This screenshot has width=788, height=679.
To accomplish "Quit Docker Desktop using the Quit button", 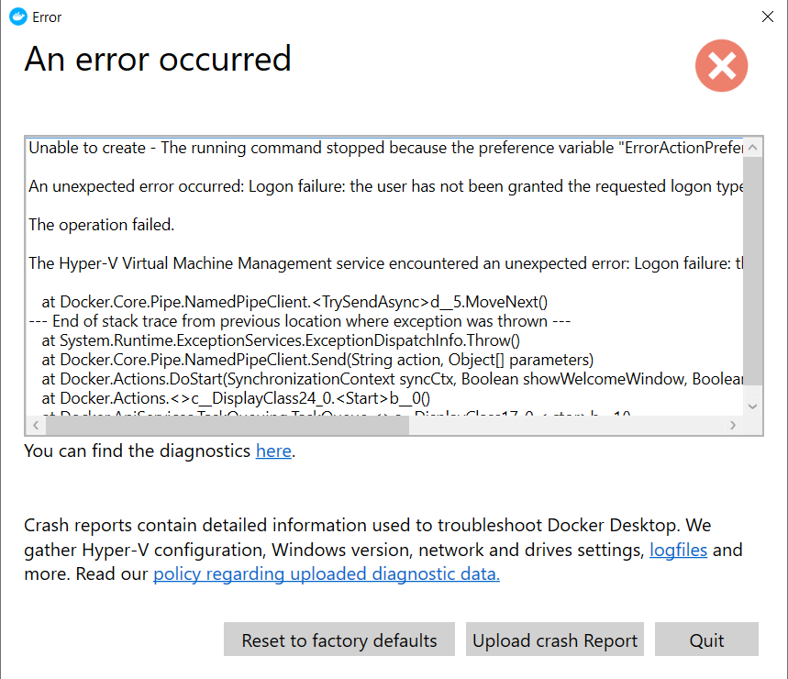I will tap(706, 640).
